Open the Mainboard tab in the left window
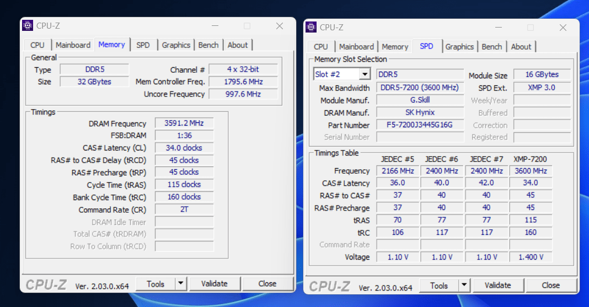 click(73, 45)
